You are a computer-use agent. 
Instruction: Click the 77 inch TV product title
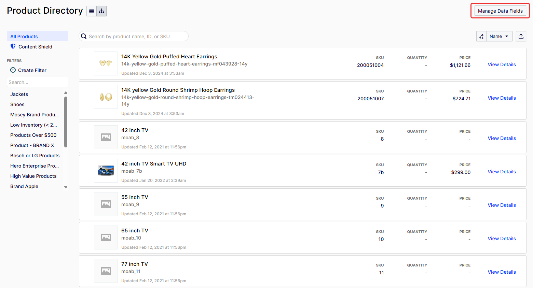[x=135, y=264]
